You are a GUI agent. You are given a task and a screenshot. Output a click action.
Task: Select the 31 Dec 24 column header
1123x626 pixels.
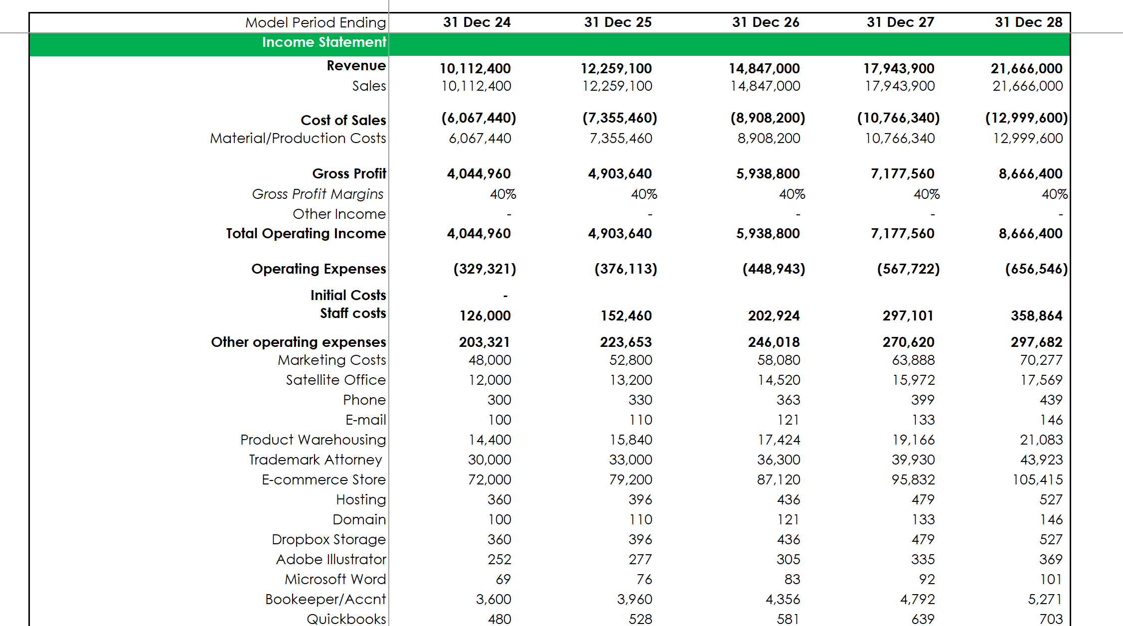tap(477, 22)
